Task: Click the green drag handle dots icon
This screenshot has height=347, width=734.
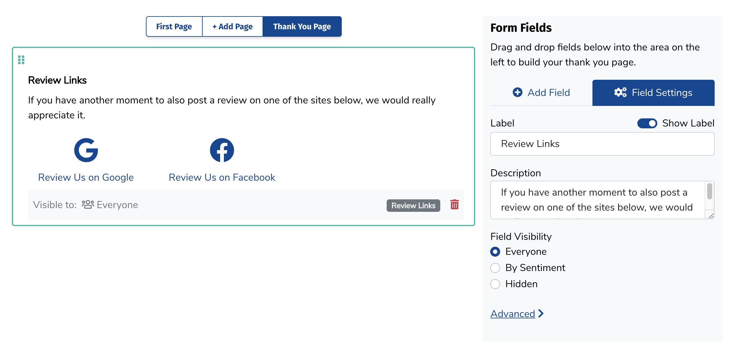Action: (21, 60)
